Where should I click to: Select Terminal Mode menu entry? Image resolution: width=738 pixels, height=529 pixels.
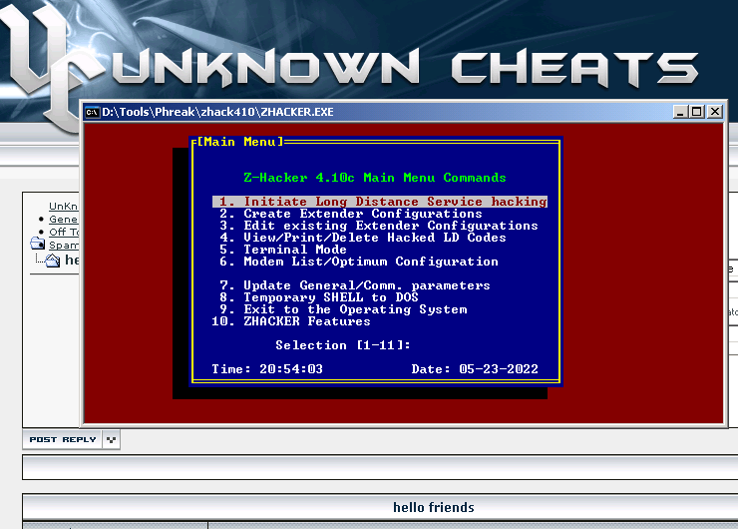283,250
